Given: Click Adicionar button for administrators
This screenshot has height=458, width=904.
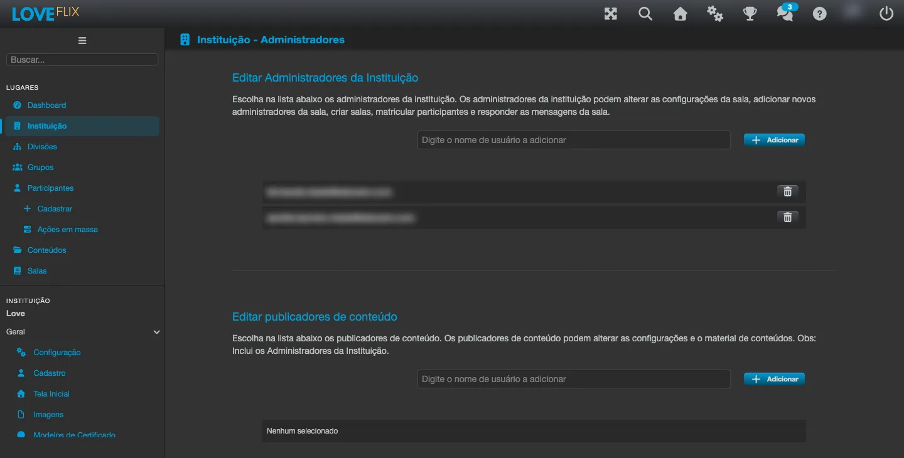Looking at the screenshot, I should coord(774,140).
